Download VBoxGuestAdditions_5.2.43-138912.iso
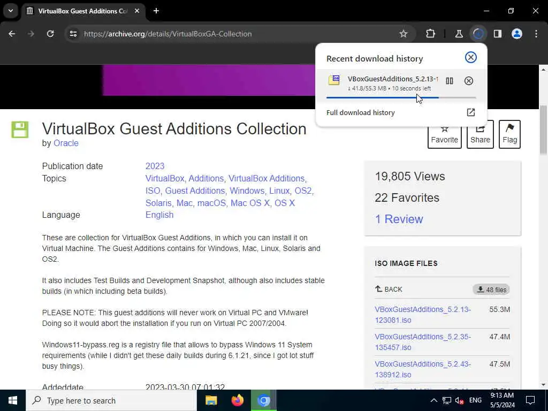548x411 pixels. point(423,369)
